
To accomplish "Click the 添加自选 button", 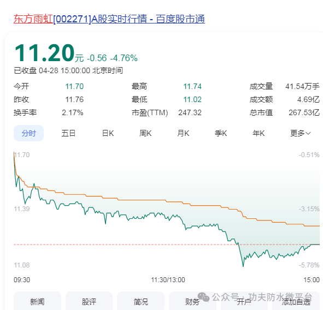I will pos(296,301).
